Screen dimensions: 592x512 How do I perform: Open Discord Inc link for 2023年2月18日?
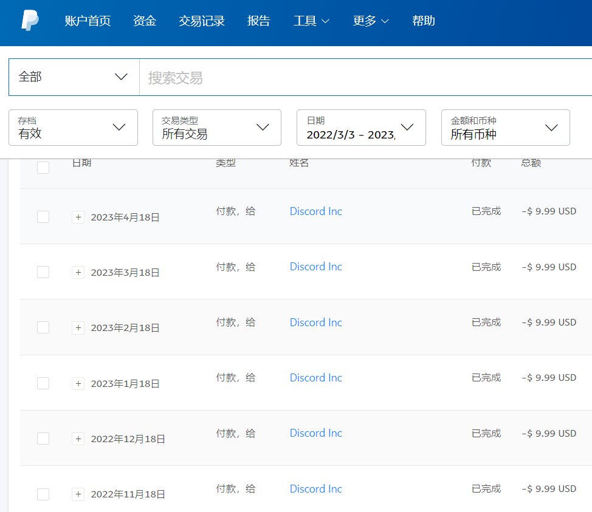point(316,323)
